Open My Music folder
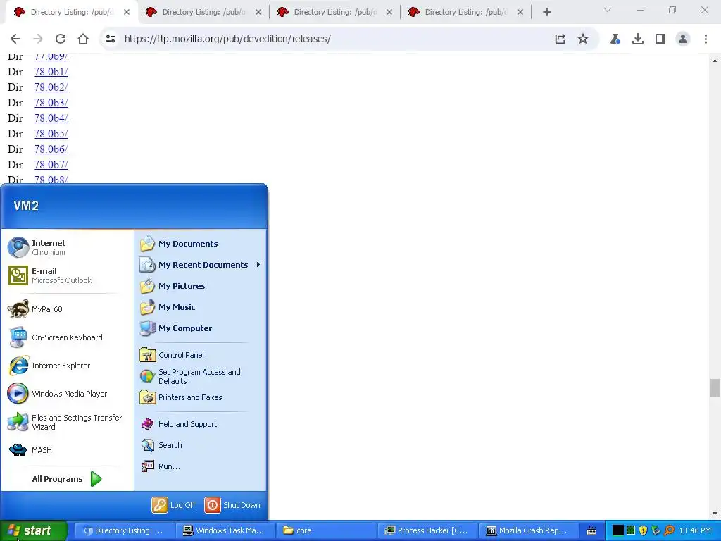 201,307
